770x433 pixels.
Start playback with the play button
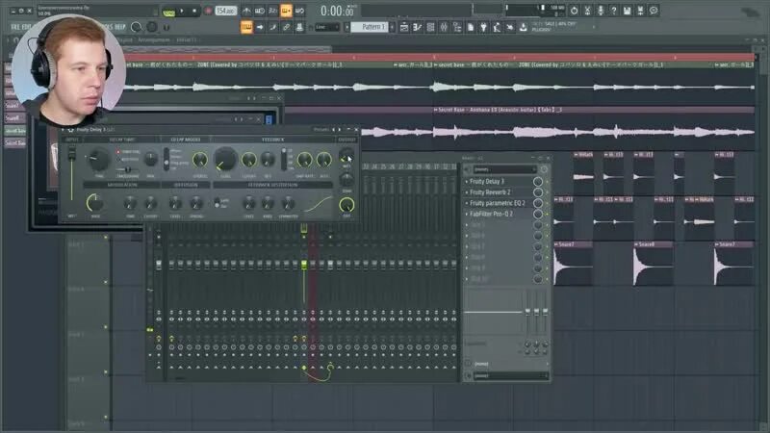click(183, 11)
